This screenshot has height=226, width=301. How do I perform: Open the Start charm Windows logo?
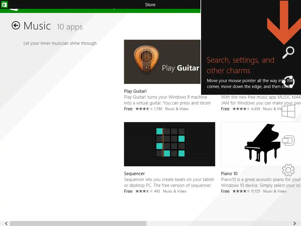tap(288, 111)
